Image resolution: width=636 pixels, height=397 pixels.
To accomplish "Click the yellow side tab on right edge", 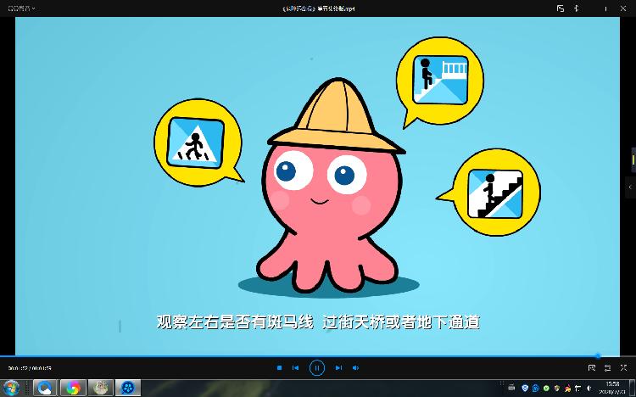I will pos(633,159).
